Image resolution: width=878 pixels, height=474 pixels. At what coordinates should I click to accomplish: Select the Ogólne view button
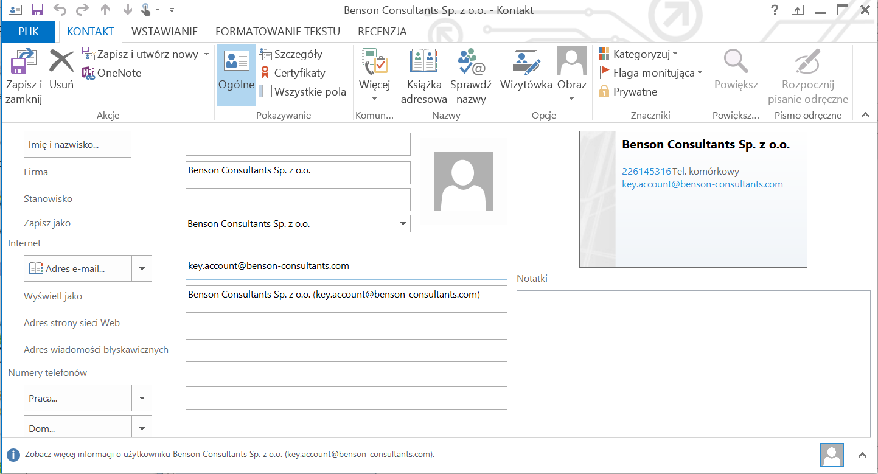[236, 75]
